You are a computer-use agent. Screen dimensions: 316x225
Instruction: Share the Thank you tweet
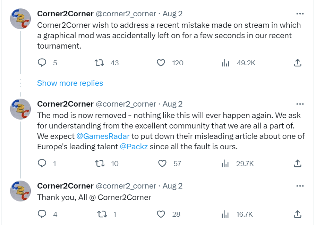(297, 214)
